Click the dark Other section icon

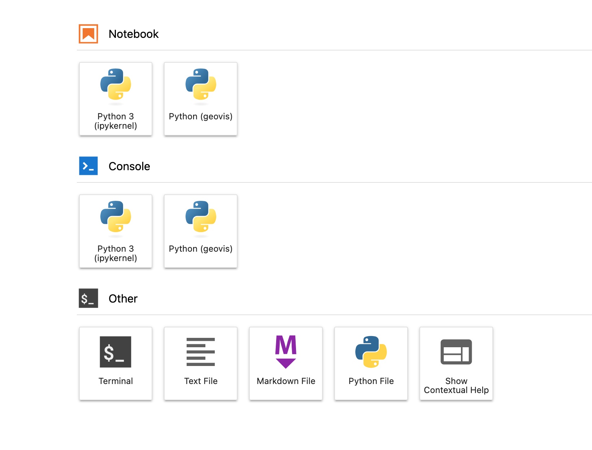click(x=88, y=298)
